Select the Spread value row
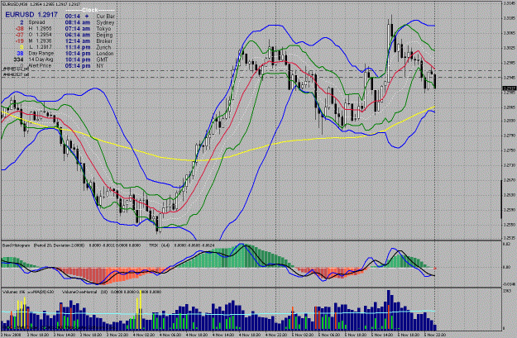This screenshot has height=338, width=517. [32, 22]
